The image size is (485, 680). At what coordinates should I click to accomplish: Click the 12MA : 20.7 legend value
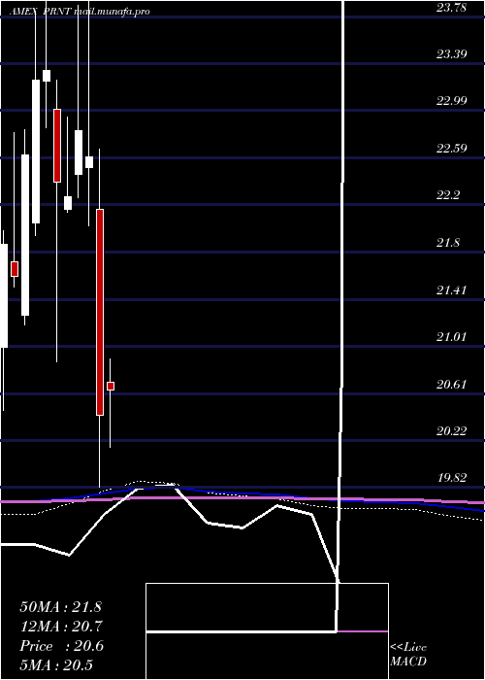tap(60, 627)
